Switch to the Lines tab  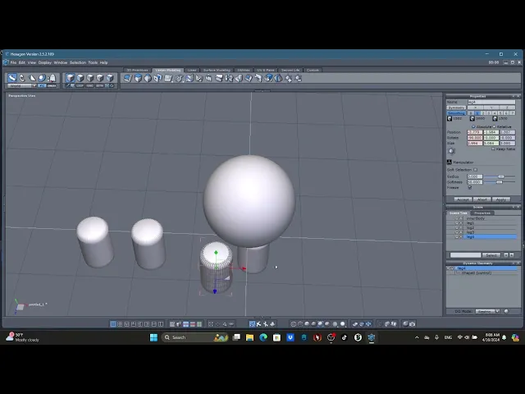(x=192, y=70)
